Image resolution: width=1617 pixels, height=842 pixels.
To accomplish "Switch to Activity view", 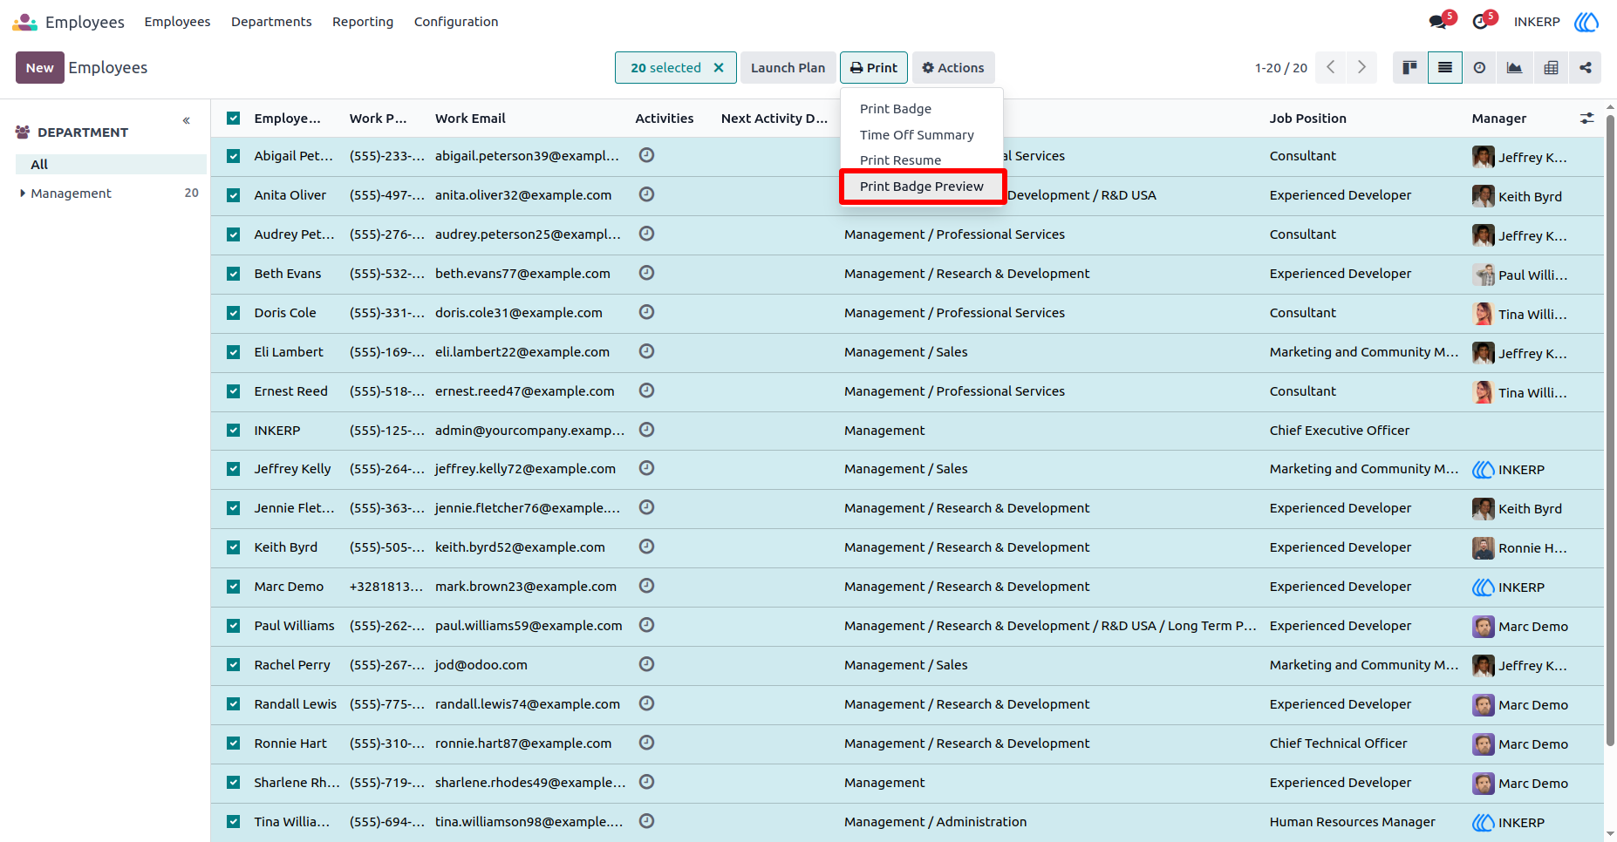I will click(x=1480, y=68).
